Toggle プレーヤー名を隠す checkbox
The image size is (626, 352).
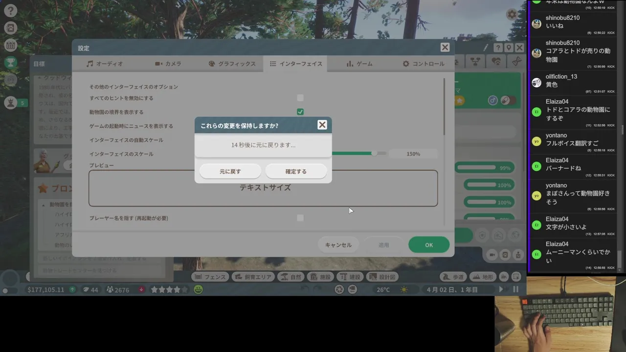(300, 218)
